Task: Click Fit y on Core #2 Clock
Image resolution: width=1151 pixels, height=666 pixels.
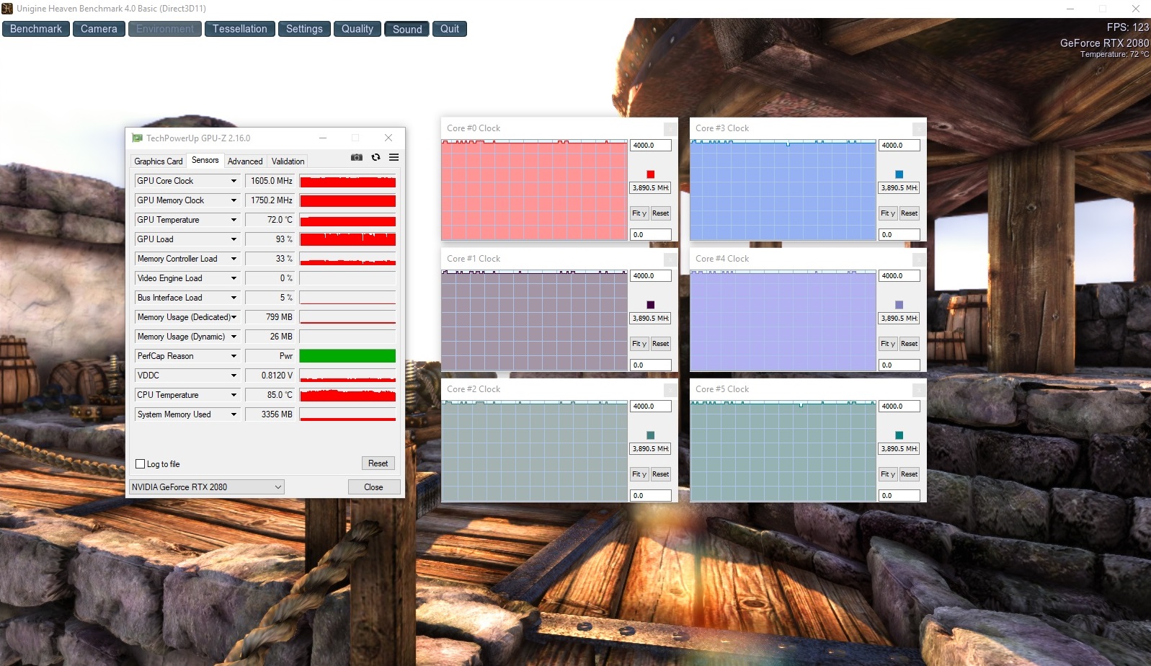Action: (639, 474)
